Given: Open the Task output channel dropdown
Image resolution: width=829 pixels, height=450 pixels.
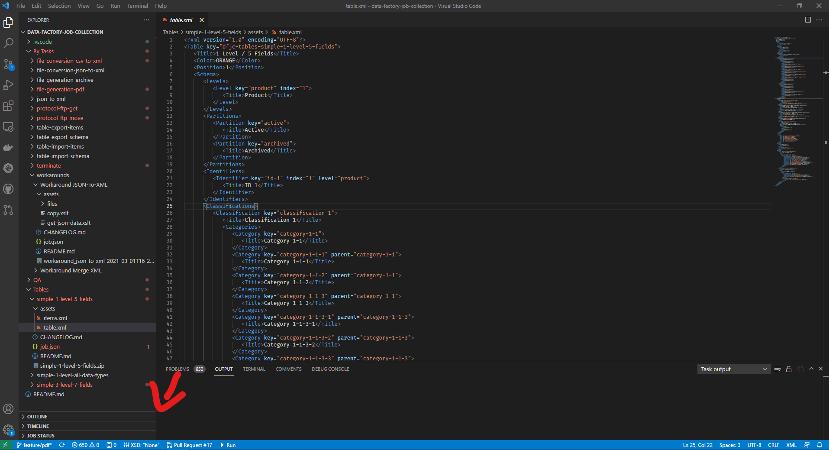Looking at the screenshot, I should pos(733,369).
